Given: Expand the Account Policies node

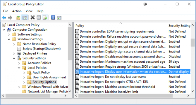Looking at the screenshot, I should coord(19,63).
